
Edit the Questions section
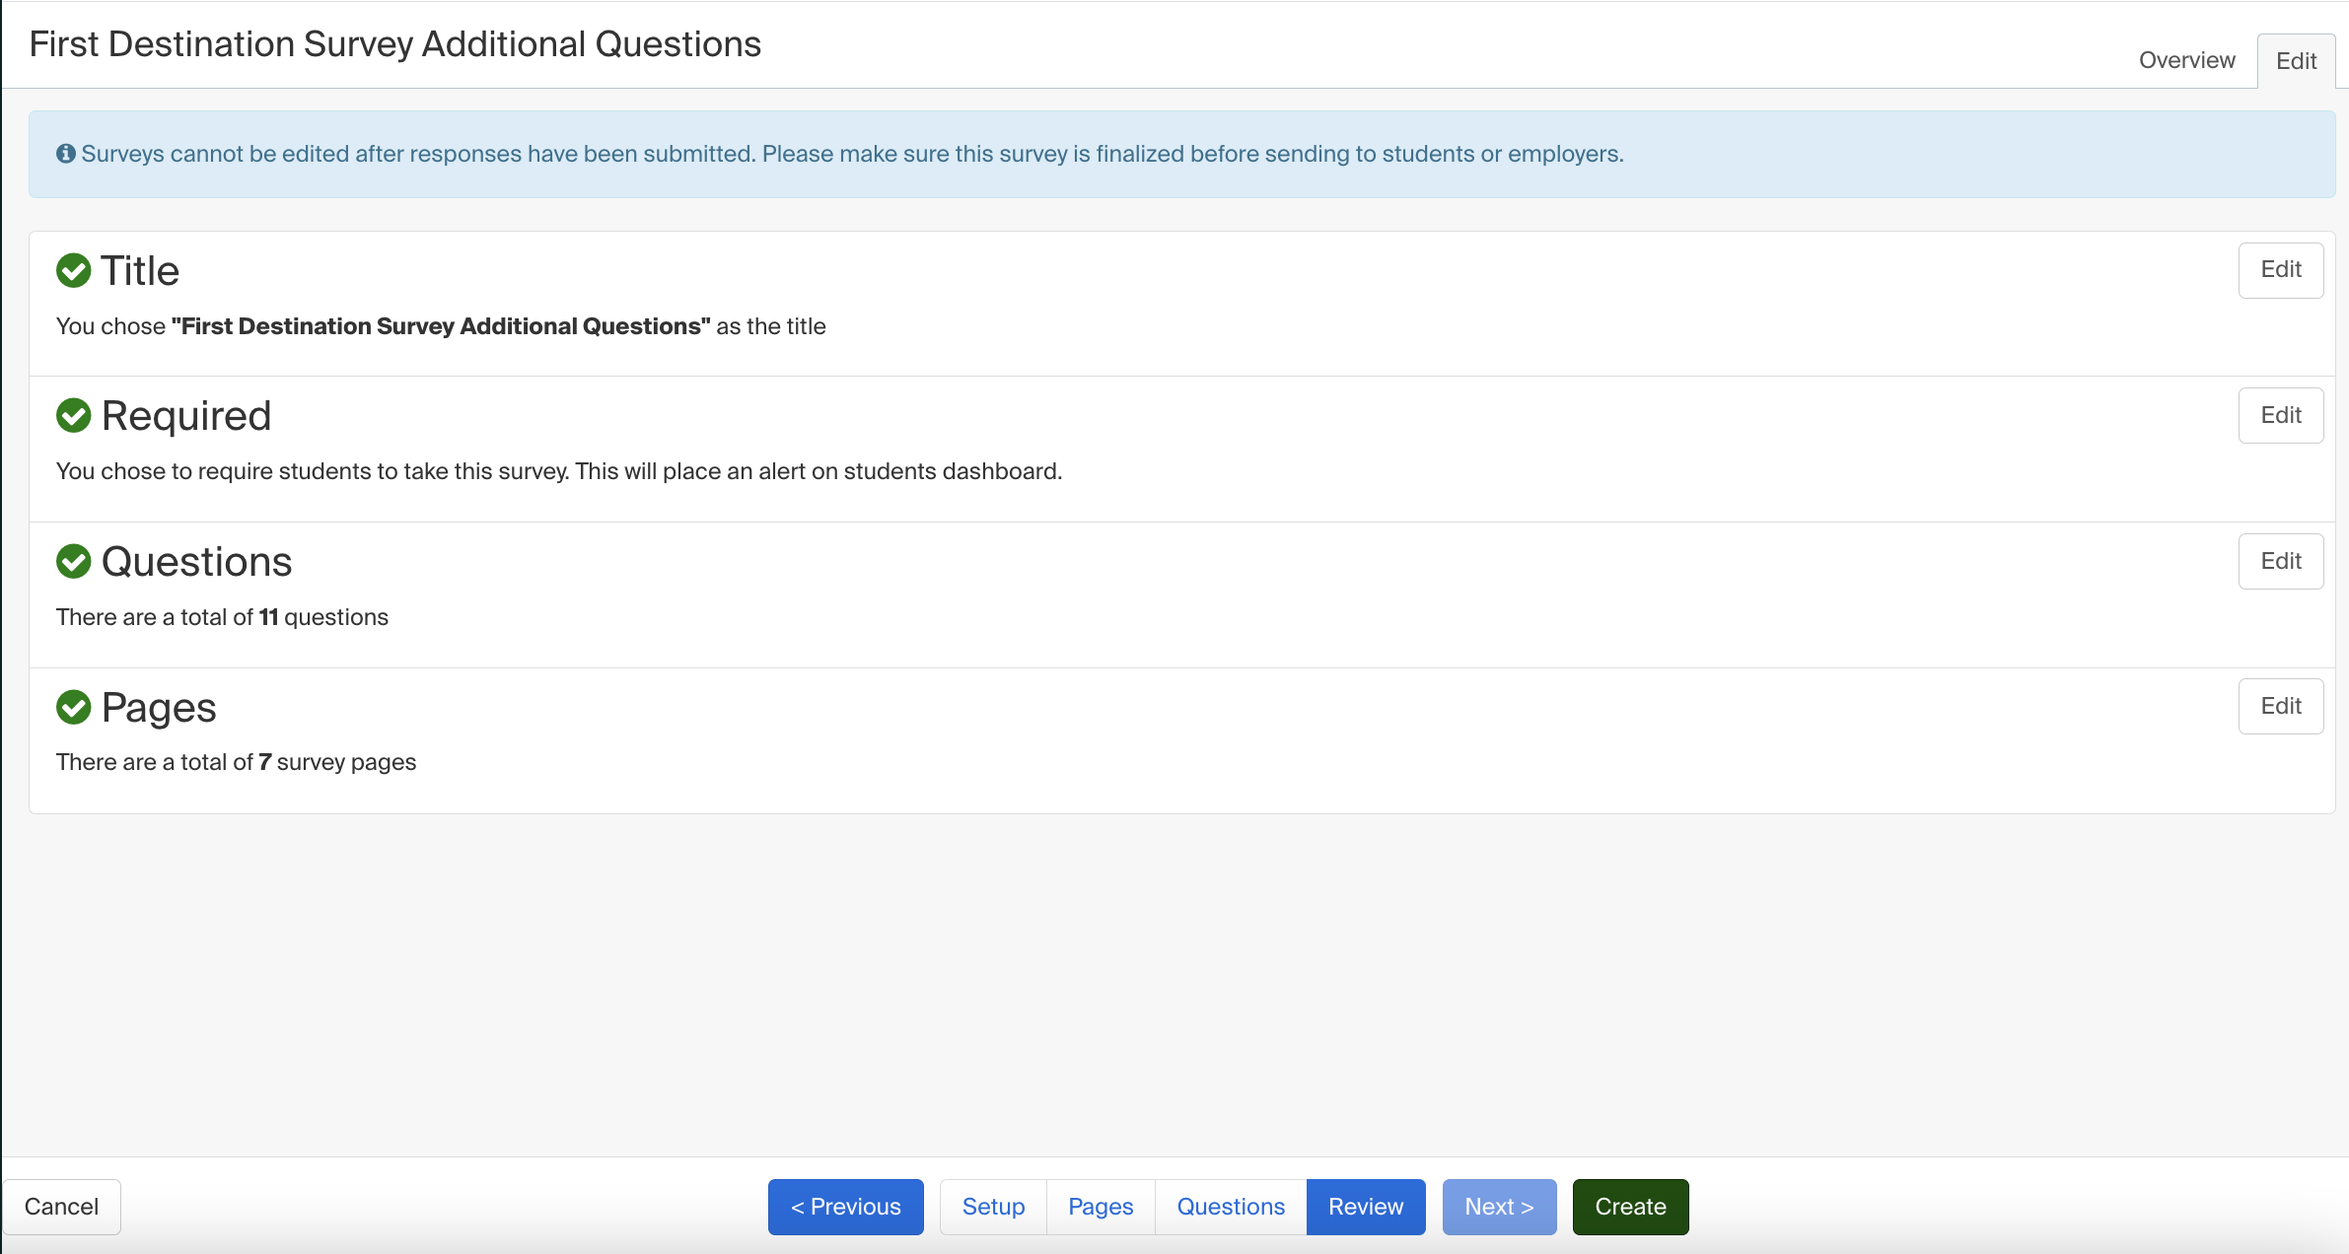(2280, 561)
